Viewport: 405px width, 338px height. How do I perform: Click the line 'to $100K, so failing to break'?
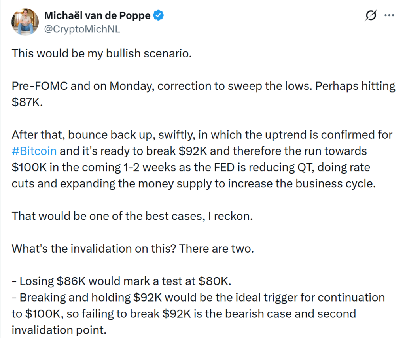pos(184,313)
